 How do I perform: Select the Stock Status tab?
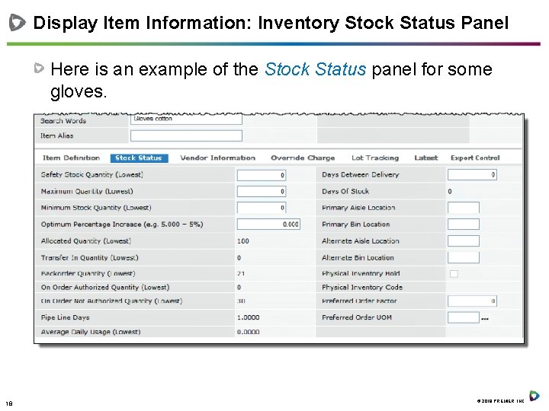coord(138,158)
